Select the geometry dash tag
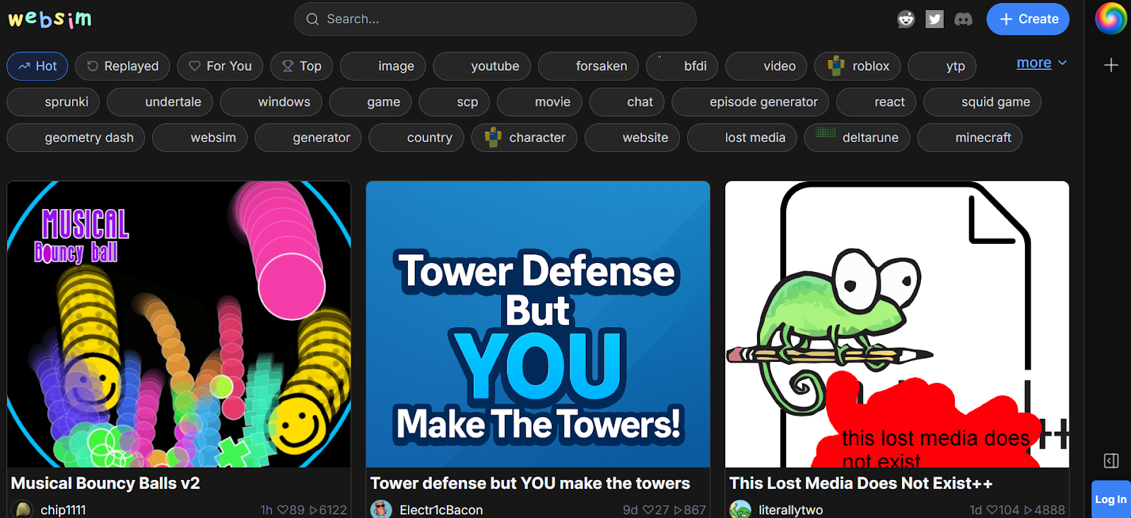 [x=76, y=138]
